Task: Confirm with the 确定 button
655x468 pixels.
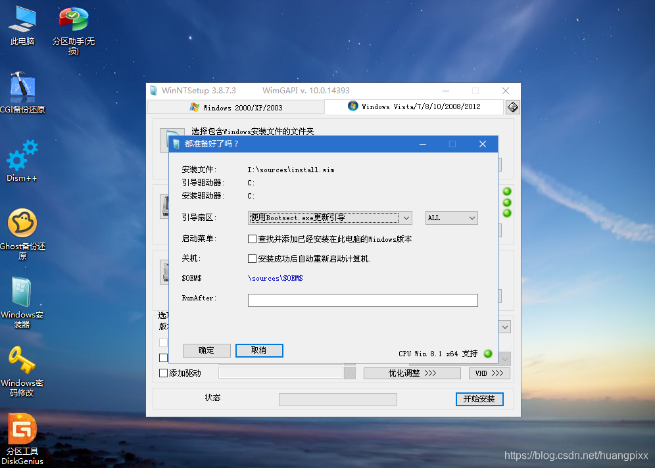Action: click(206, 350)
